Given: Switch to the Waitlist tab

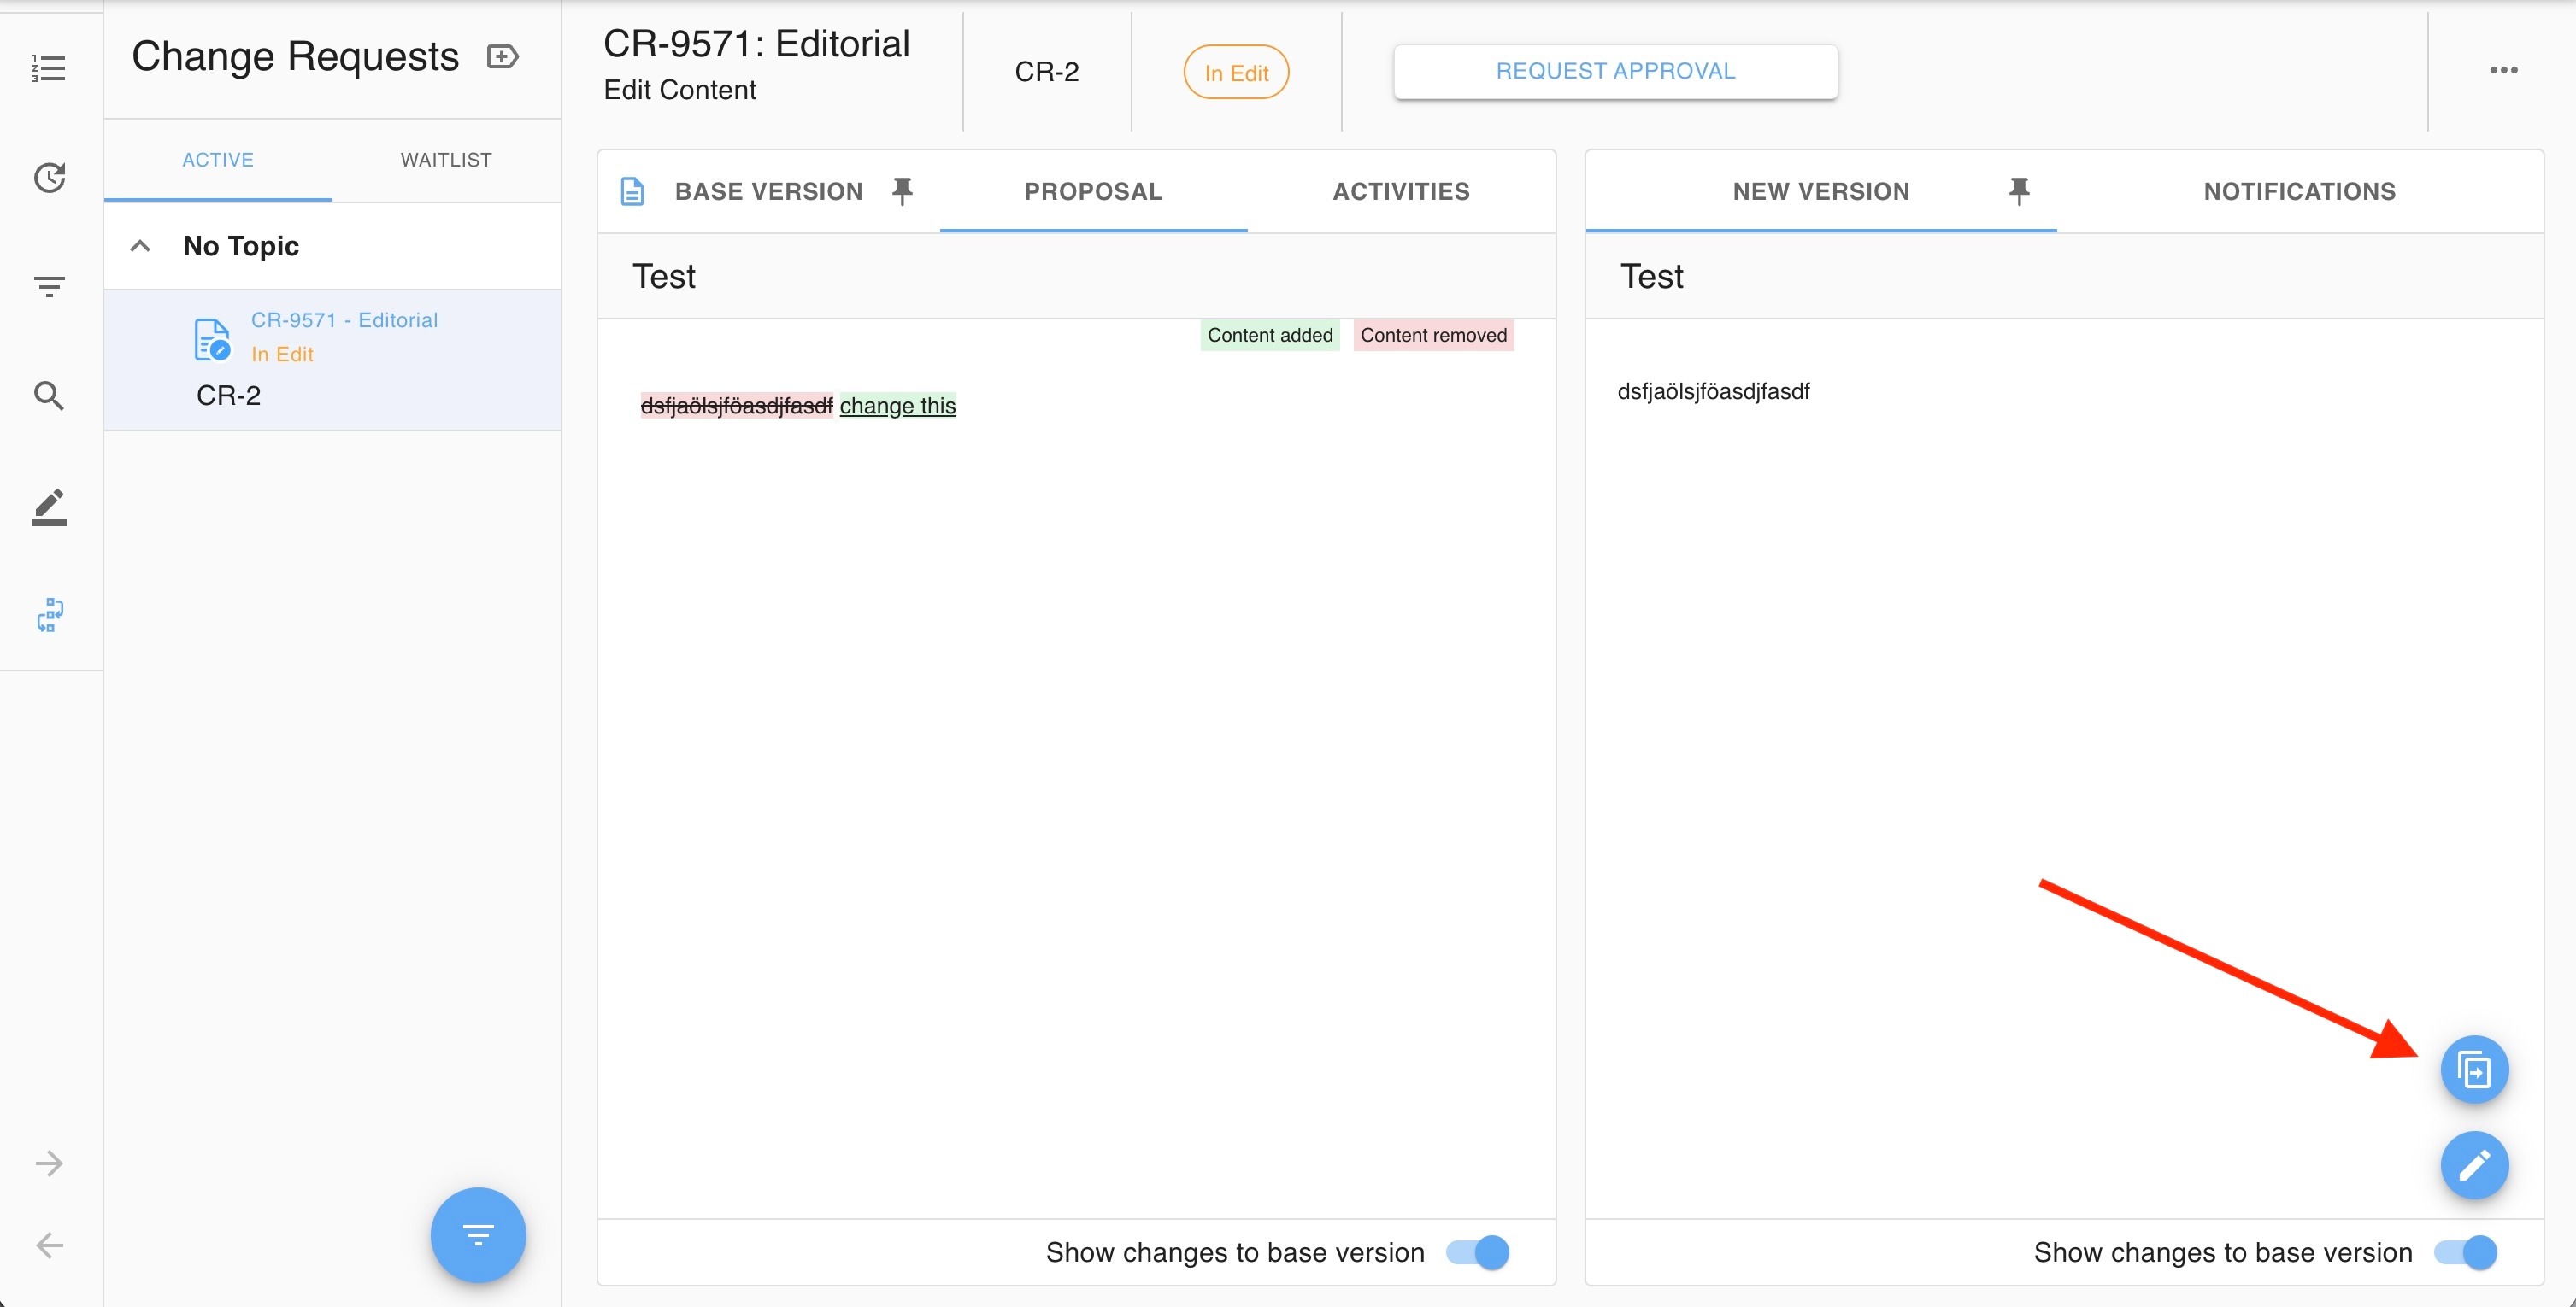Looking at the screenshot, I should (x=446, y=160).
